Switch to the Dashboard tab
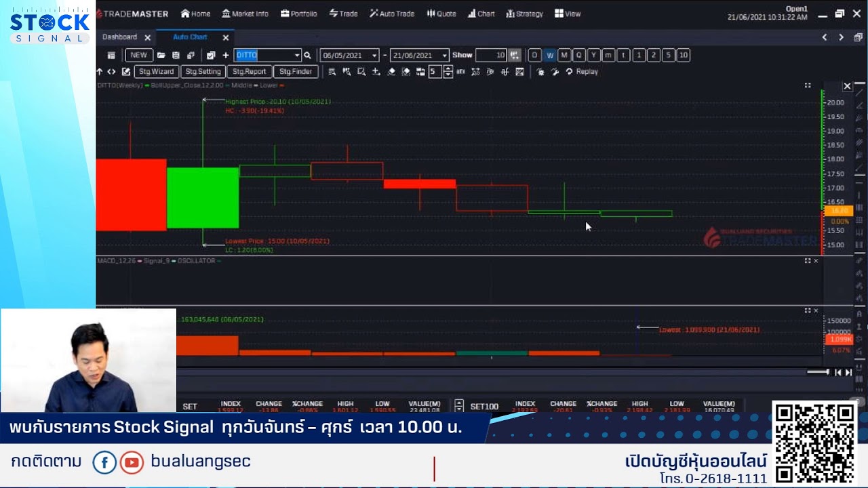Image resolution: width=868 pixels, height=488 pixels. (x=119, y=37)
